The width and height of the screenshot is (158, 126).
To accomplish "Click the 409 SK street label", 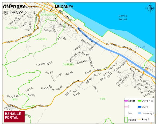I will point(45,88).
